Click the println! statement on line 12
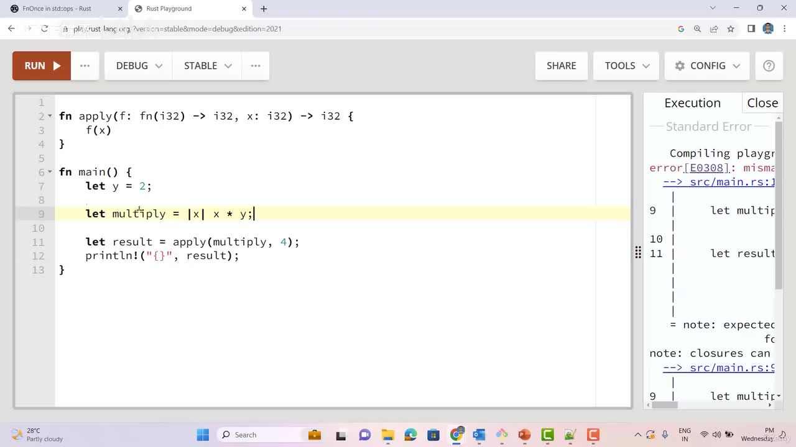This screenshot has width=796, height=447. (x=162, y=256)
